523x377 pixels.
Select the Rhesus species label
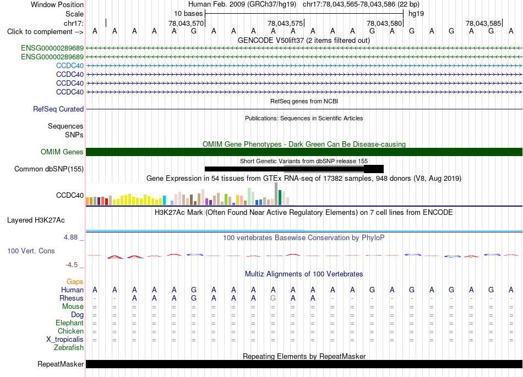[x=72, y=298]
